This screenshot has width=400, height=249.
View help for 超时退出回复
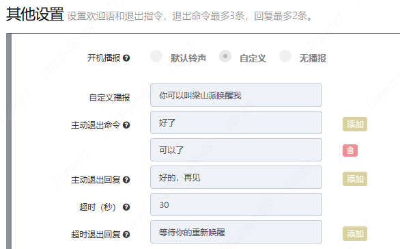click(126, 235)
